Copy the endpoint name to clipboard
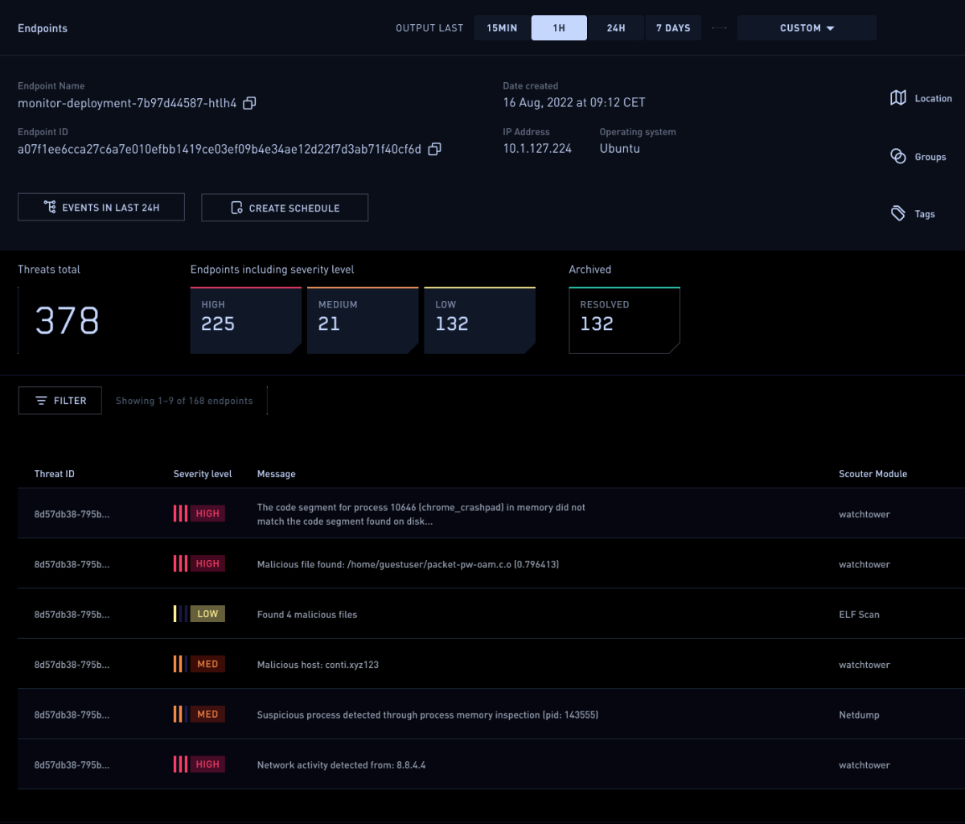 [249, 103]
